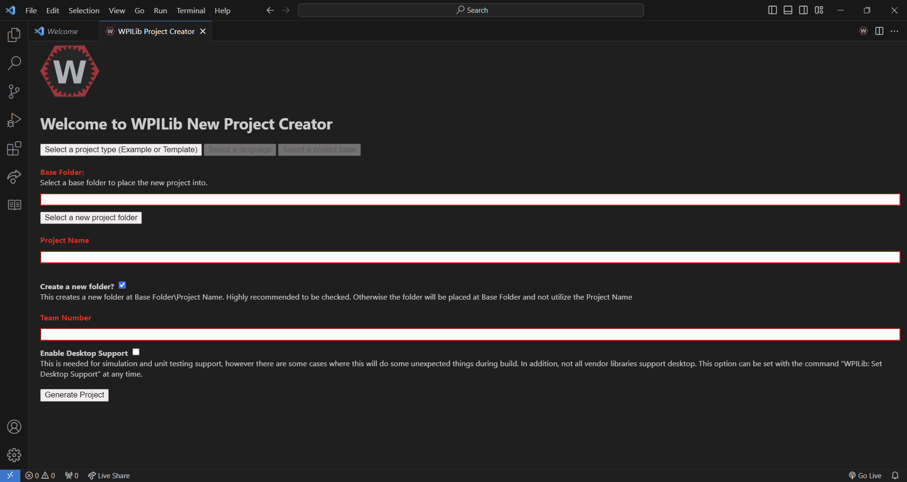
Task: Focus the Project Name input field
Action: pos(470,257)
